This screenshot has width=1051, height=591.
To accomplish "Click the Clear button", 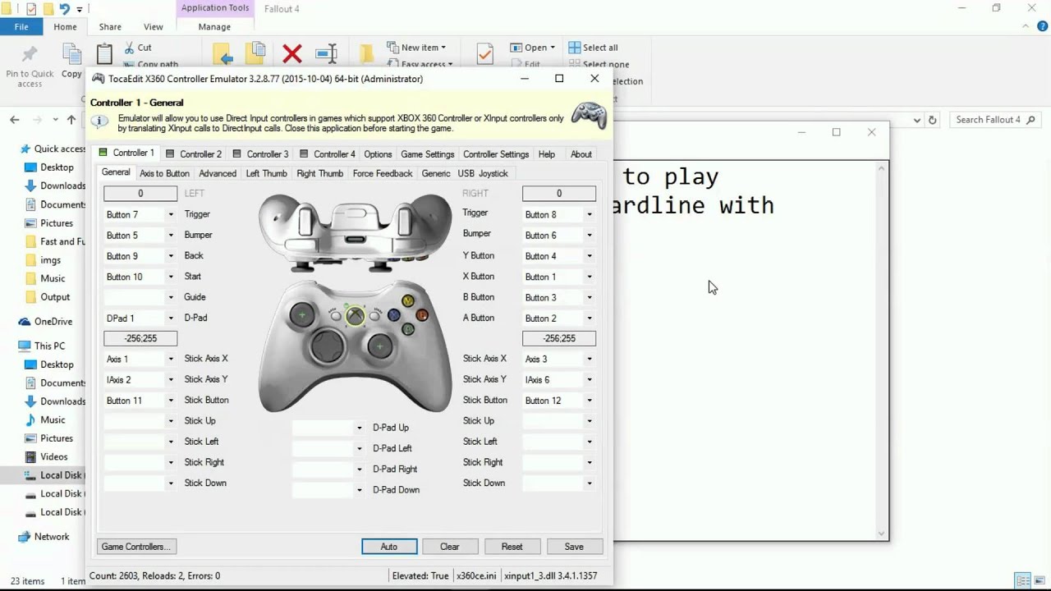I will [450, 547].
